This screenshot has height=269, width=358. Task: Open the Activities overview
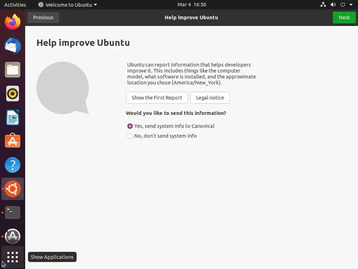click(15, 5)
